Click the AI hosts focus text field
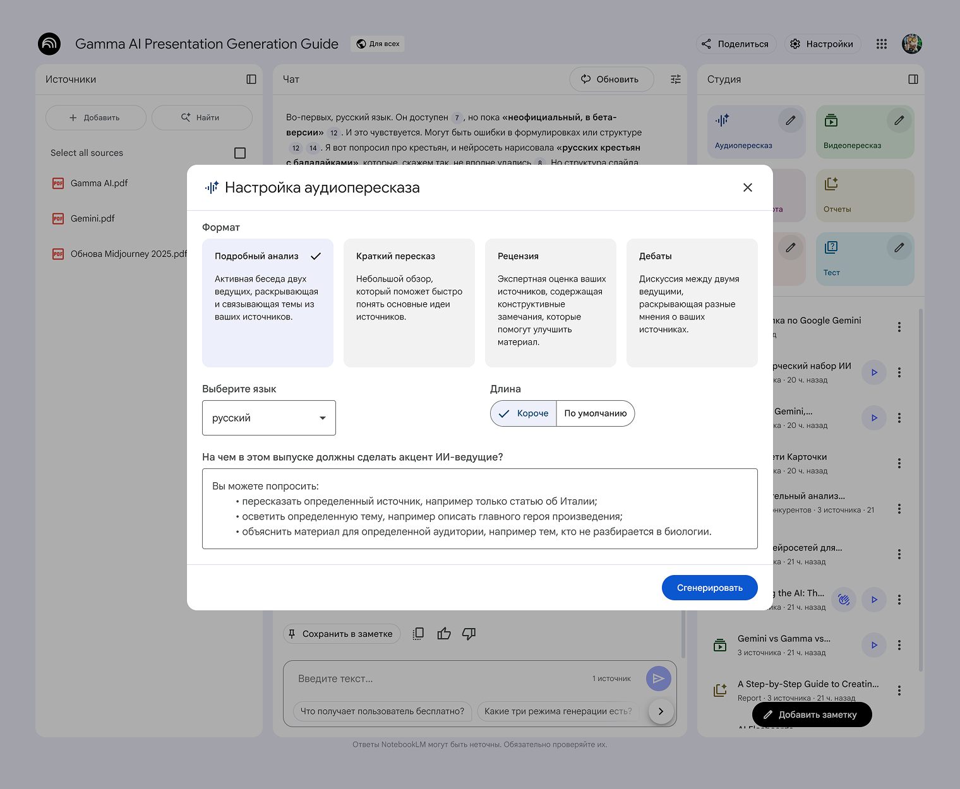 479,509
